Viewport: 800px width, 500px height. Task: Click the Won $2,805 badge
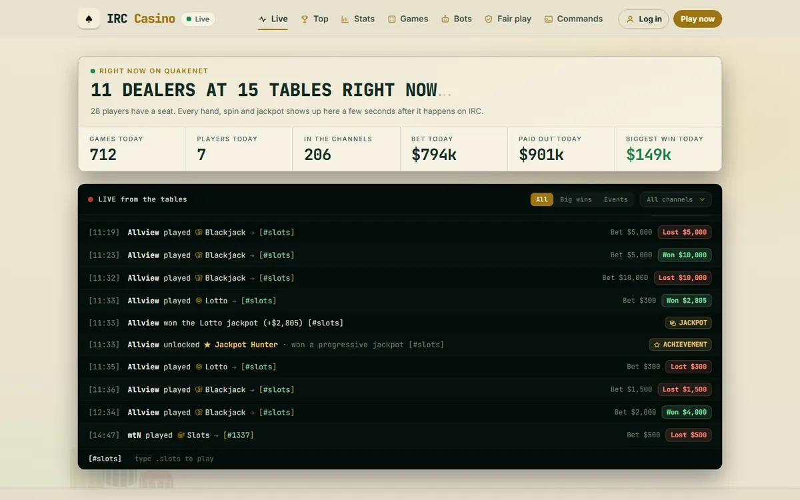(x=687, y=301)
